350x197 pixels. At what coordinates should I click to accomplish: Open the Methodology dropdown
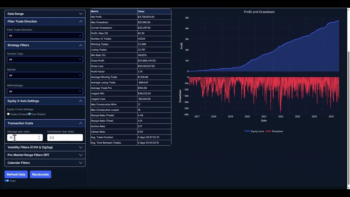coord(45,91)
